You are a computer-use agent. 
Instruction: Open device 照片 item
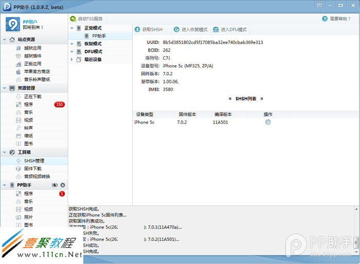click(34, 217)
